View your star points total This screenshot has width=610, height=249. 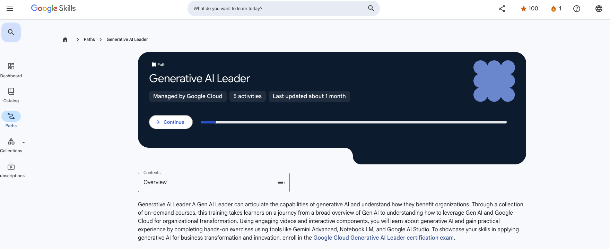[x=529, y=8]
